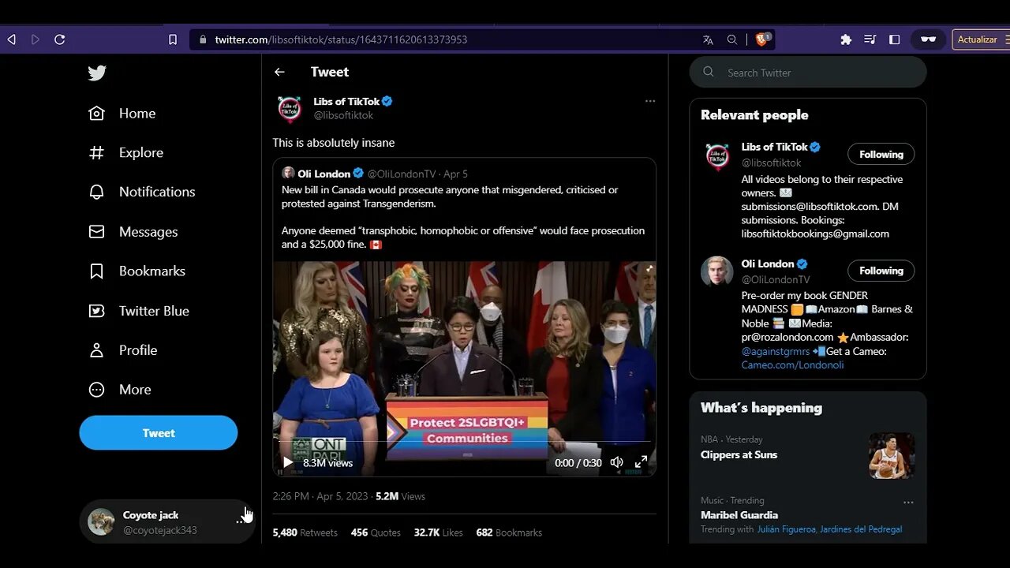This screenshot has height=568, width=1010.
Task: Open Coyote jack account switcher
Action: [167, 522]
